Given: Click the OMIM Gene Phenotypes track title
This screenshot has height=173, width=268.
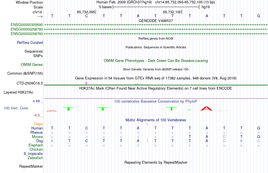Looking at the screenshot, I should 156,61.
